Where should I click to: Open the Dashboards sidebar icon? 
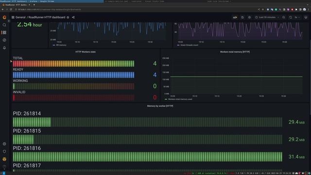tap(4, 33)
